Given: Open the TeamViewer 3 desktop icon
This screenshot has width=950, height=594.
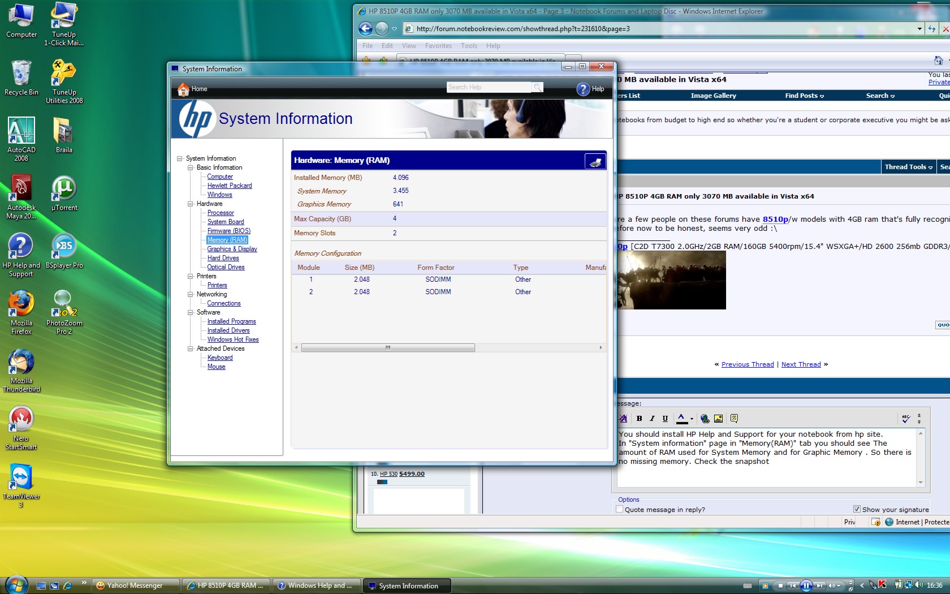Looking at the screenshot, I should [x=21, y=485].
